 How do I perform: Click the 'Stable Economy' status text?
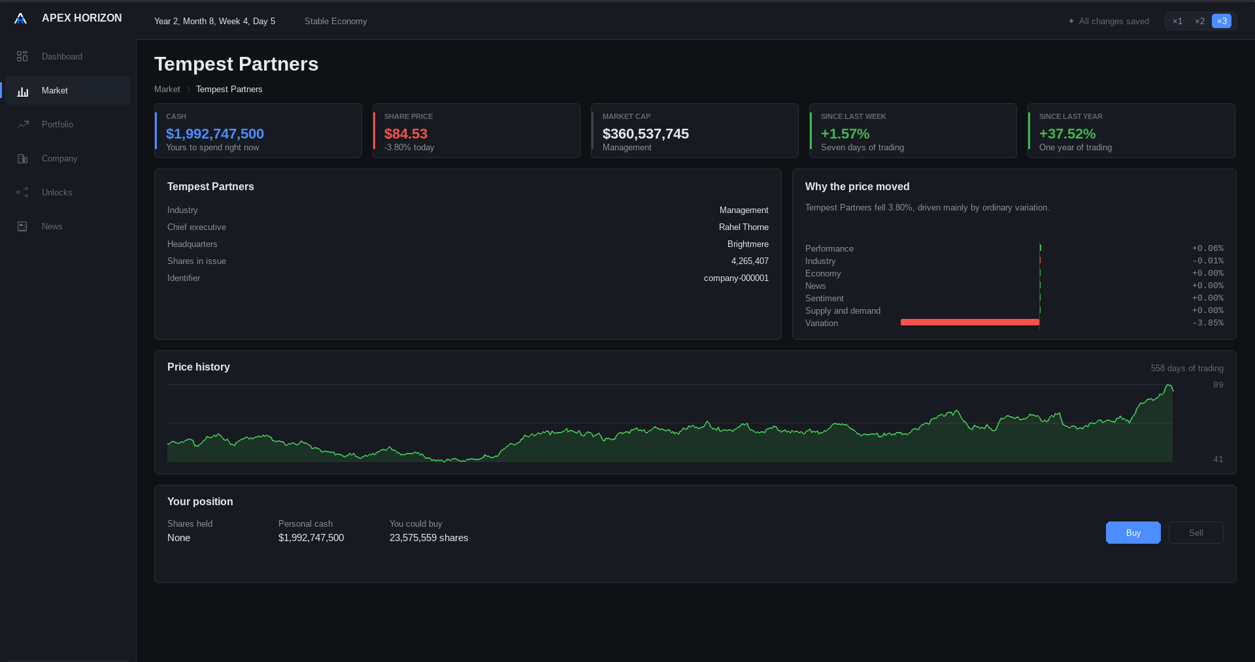pyautogui.click(x=335, y=21)
